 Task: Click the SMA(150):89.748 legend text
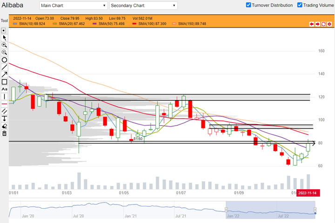pos(192,24)
